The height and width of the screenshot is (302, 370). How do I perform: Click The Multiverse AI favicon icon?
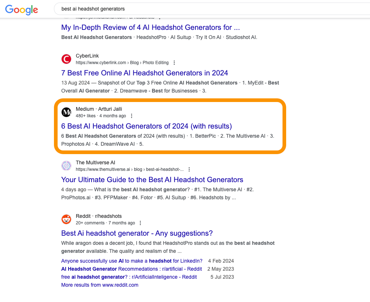click(66, 166)
